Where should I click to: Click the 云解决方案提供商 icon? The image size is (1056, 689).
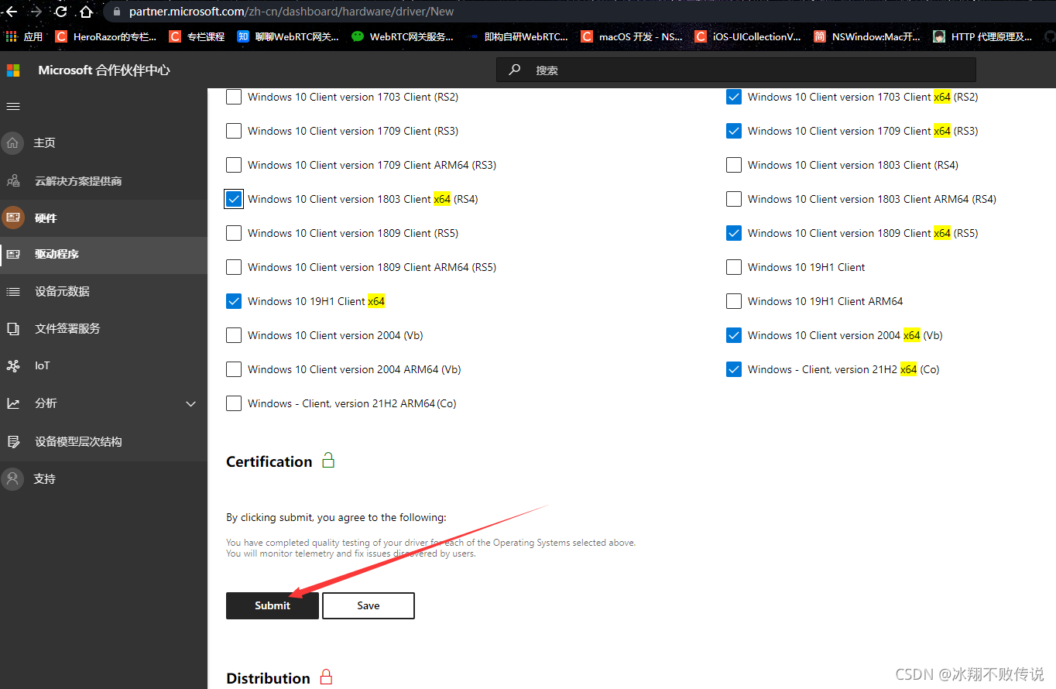pos(13,181)
